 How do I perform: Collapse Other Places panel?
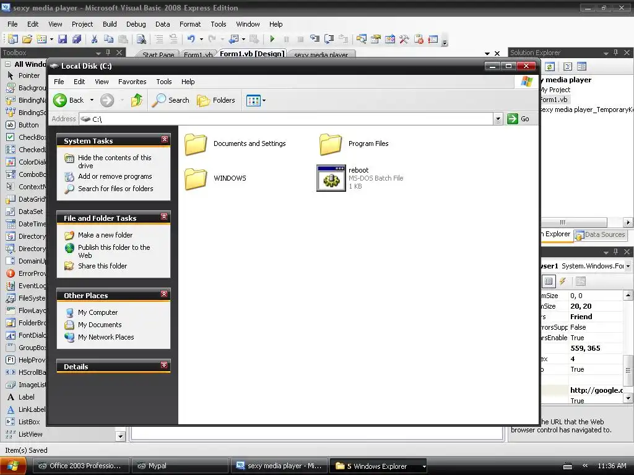click(x=164, y=294)
